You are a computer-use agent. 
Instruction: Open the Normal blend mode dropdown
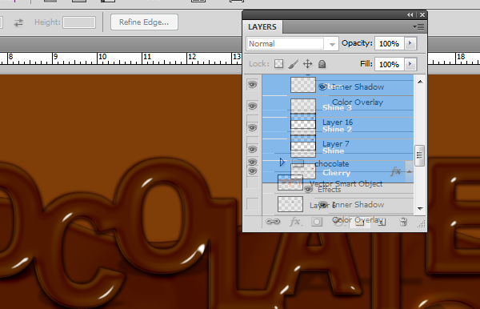click(292, 44)
